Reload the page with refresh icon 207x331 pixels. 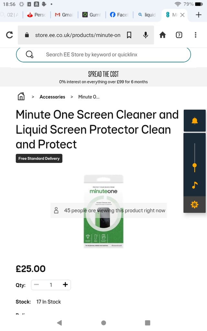(x=9, y=35)
